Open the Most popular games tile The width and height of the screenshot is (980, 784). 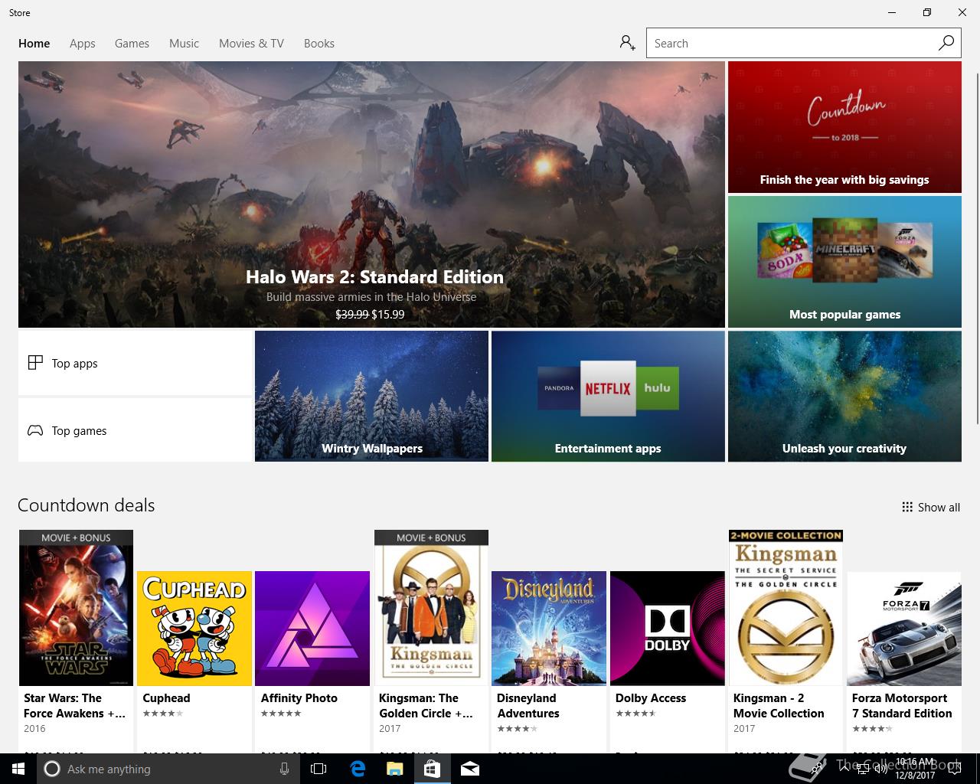(x=844, y=262)
